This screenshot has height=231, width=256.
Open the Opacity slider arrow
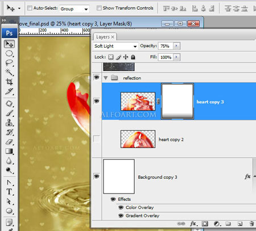click(176, 46)
